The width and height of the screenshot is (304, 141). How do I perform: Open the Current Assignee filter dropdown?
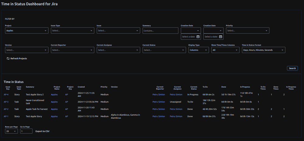coord(118,50)
